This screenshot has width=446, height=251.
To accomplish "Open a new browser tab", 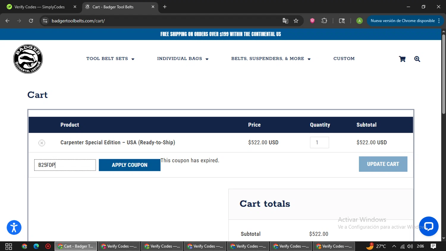I will (x=165, y=7).
